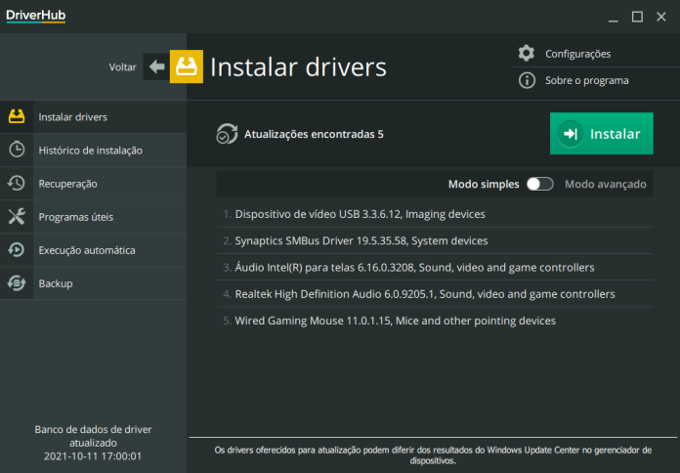The image size is (680, 473).
Task: Click the Execução automática icon
Action: (17, 250)
